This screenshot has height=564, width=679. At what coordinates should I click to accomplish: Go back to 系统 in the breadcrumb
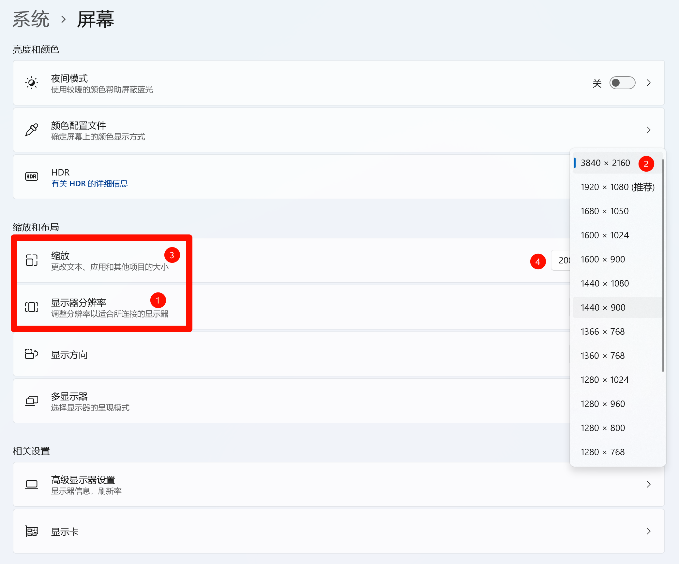pyautogui.click(x=31, y=19)
